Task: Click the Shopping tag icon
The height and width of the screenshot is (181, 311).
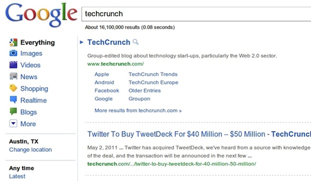Action: (13, 88)
